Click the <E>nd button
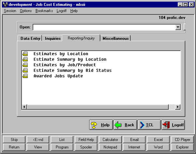The height and width of the screenshot is (154, 196). tap(38, 140)
